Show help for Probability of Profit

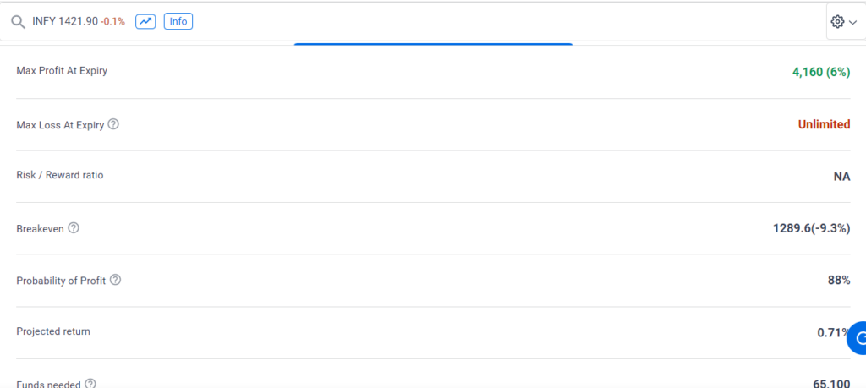pos(115,280)
